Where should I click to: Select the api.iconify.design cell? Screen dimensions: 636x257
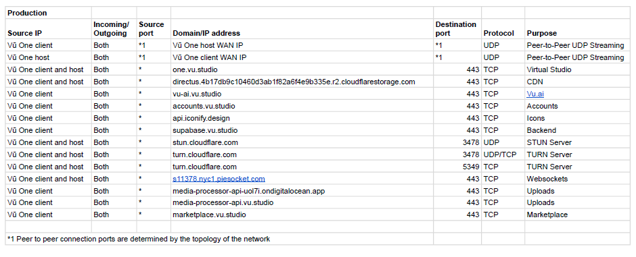click(x=302, y=118)
